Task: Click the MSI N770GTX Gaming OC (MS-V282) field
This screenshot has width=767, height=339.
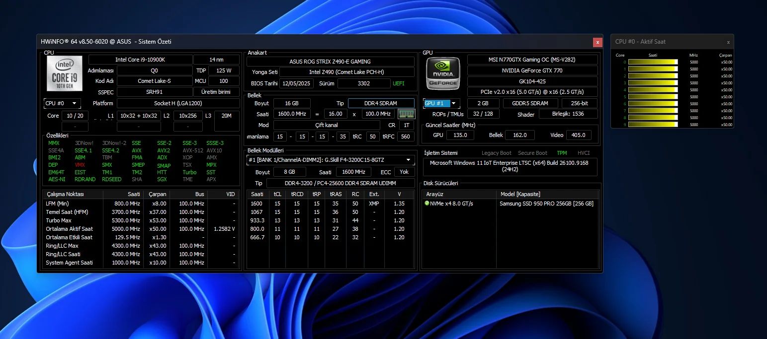Action: [x=532, y=60]
